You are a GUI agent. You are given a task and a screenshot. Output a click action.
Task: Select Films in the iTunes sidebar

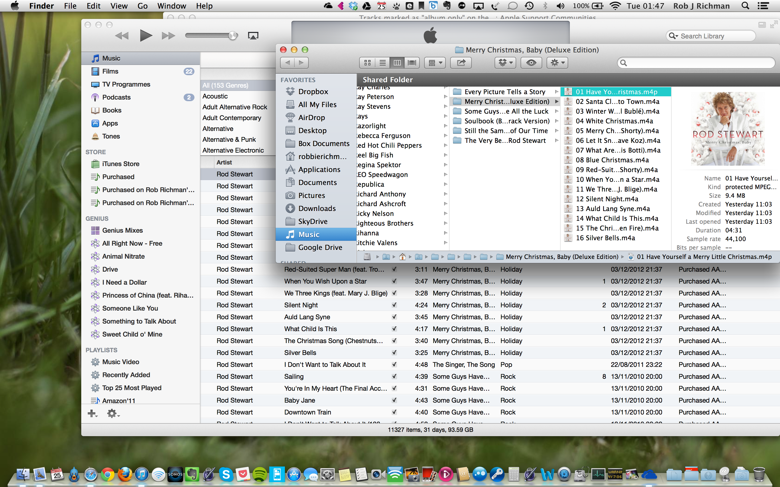[x=141, y=71]
